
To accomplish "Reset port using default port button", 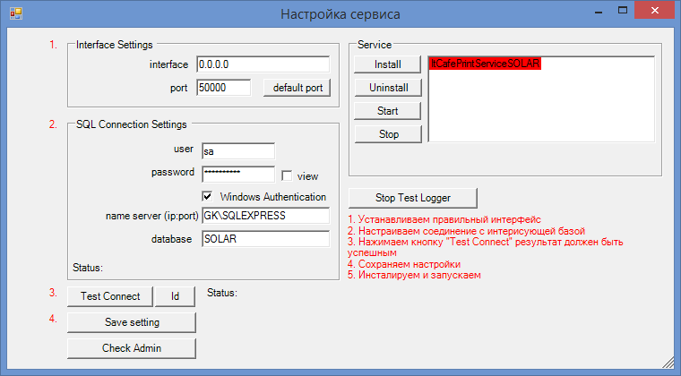I will click(297, 88).
